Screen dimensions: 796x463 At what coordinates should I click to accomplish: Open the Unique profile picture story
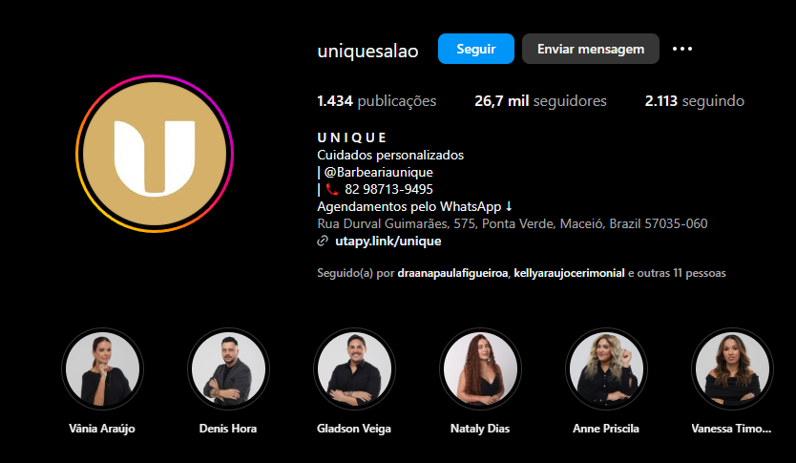(x=155, y=154)
